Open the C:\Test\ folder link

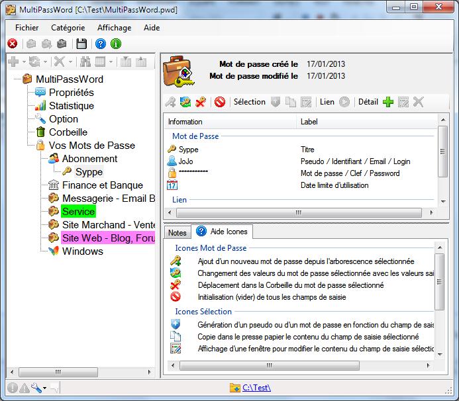256,388
